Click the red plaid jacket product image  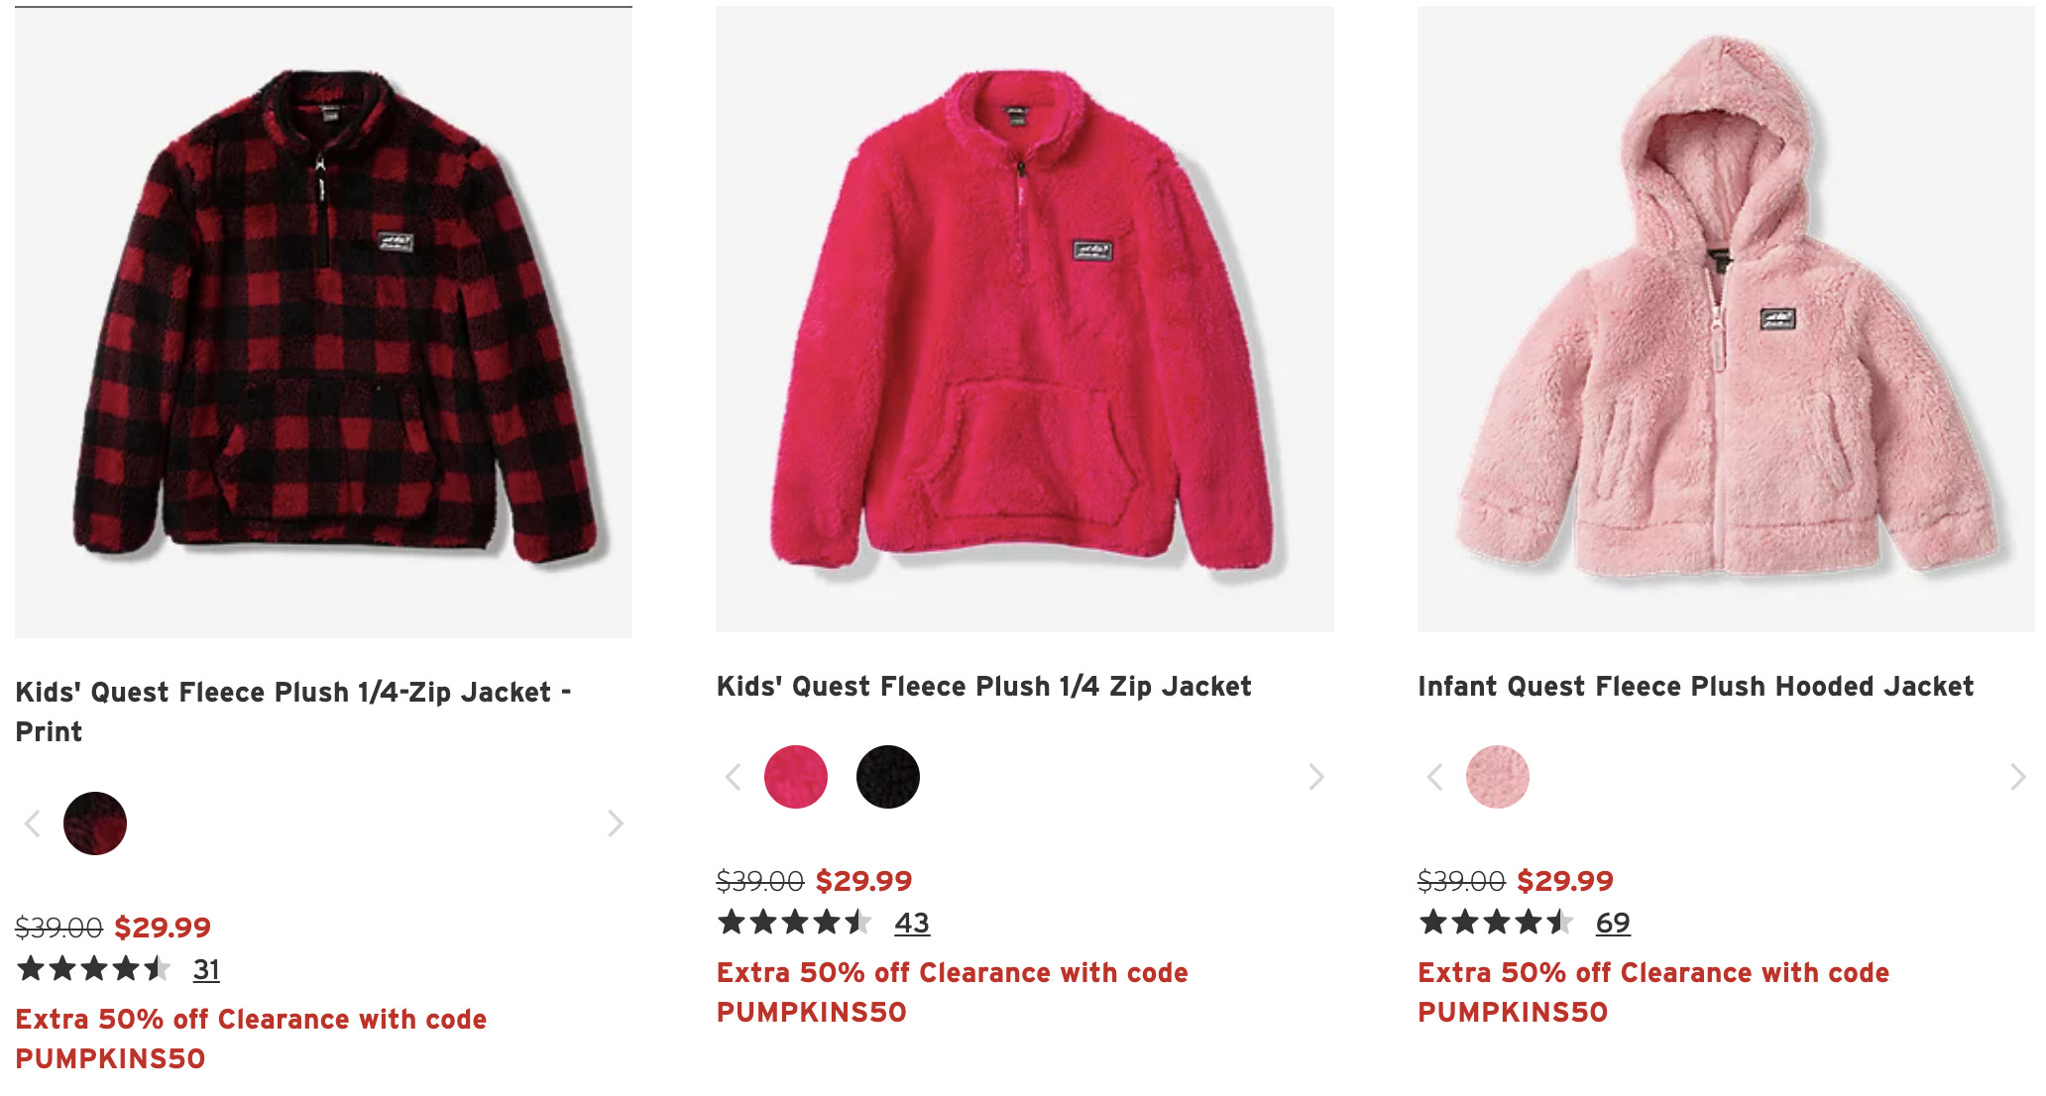pyautogui.click(x=323, y=322)
